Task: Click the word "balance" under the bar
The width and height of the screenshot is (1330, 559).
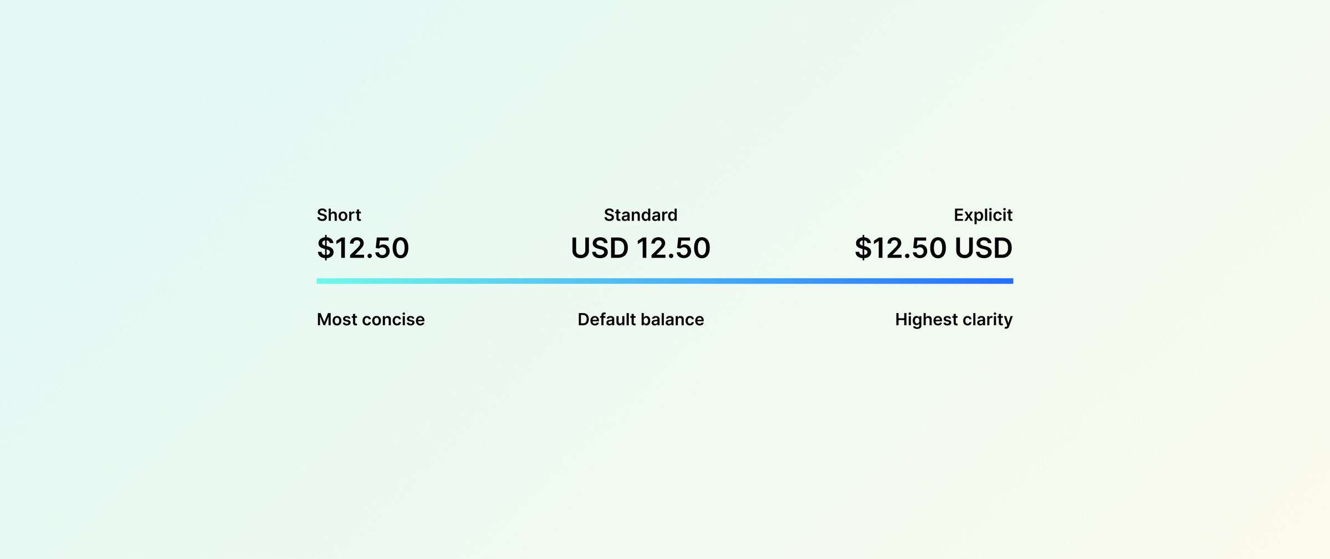Action: 672,320
